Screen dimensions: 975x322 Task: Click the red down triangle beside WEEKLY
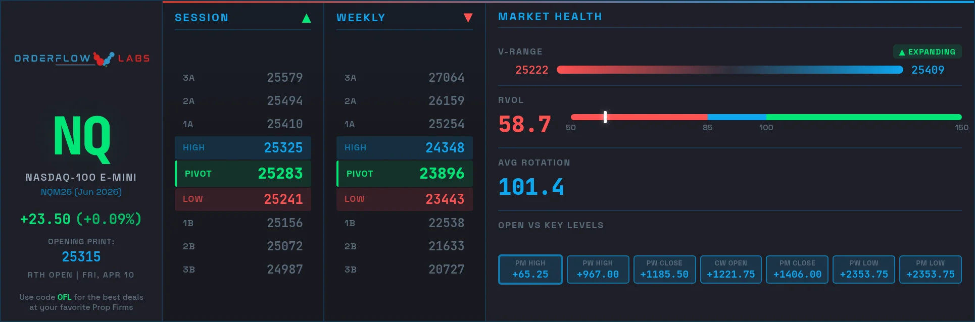[x=468, y=18]
